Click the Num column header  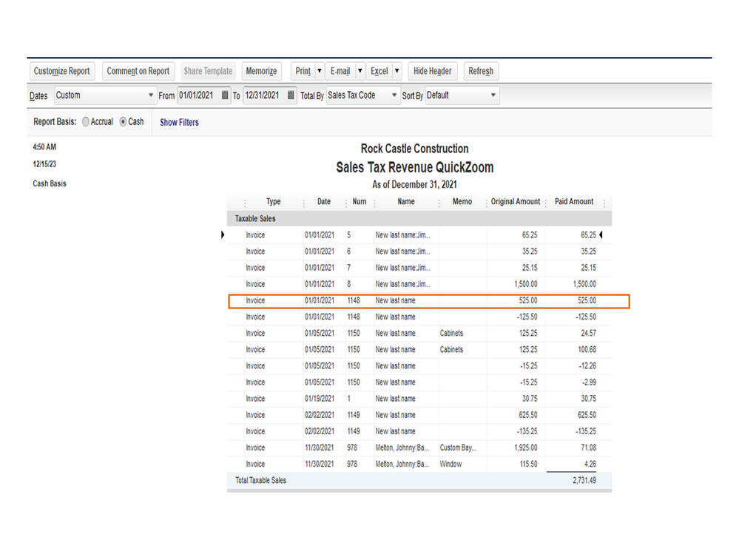point(360,202)
